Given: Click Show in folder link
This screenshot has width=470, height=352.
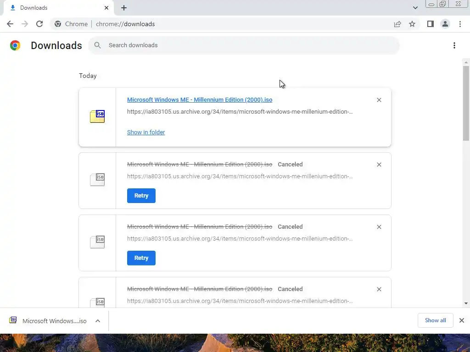Looking at the screenshot, I should 146,132.
